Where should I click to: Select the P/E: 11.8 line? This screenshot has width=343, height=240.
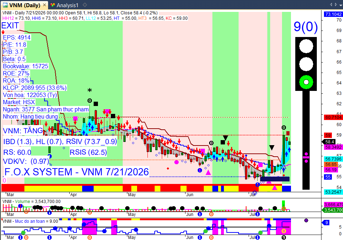coord(14,45)
